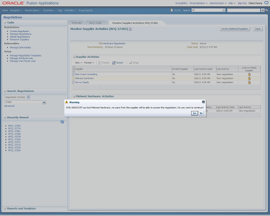Expand Reports and Analytics panel
The width and height of the screenshot is (270, 216).
click(5, 208)
